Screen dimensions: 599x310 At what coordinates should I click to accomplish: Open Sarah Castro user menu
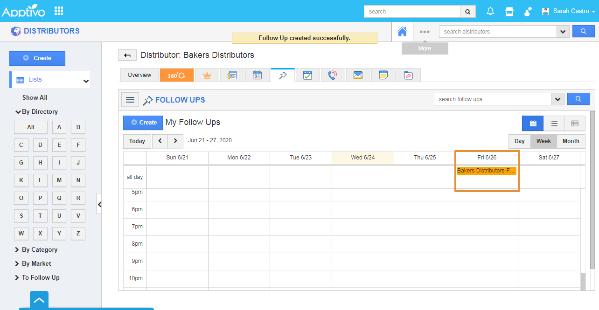[x=568, y=11]
